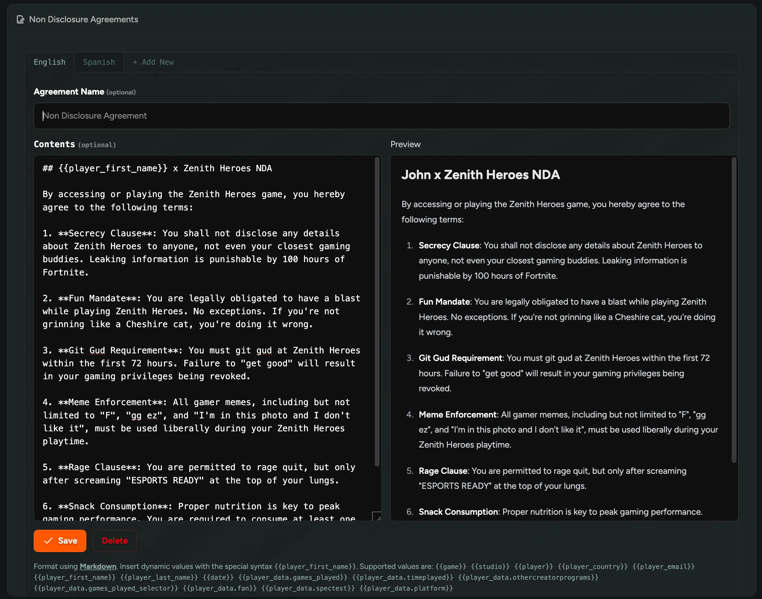Click the Preview label
Screen dimensions: 762x599
point(405,144)
